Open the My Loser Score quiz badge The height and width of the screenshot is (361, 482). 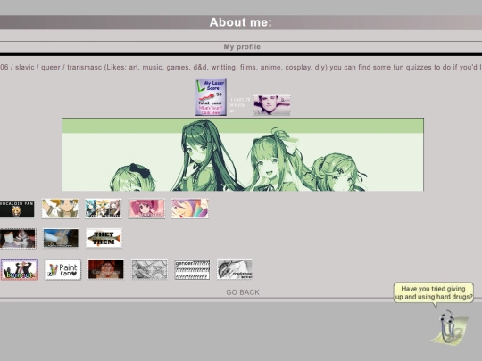tap(211, 97)
